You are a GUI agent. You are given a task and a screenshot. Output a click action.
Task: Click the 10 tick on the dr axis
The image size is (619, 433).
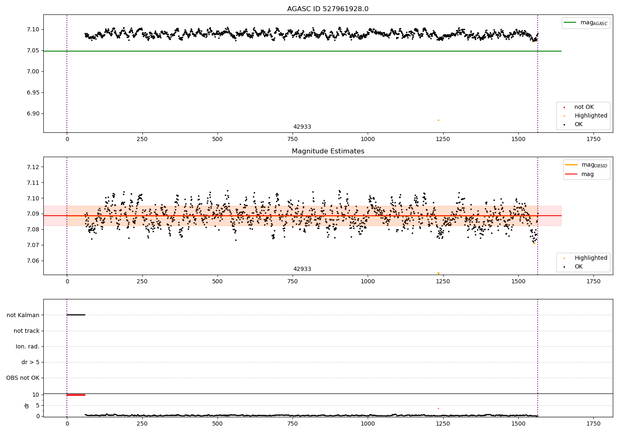tap(36, 395)
